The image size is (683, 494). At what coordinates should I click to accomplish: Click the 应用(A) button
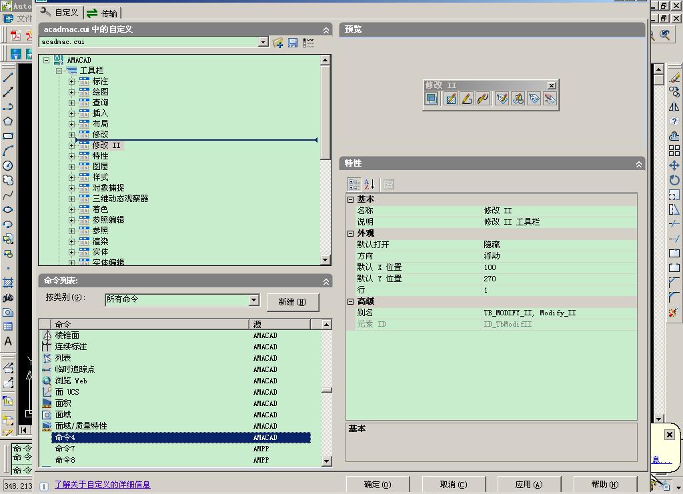tap(529, 485)
